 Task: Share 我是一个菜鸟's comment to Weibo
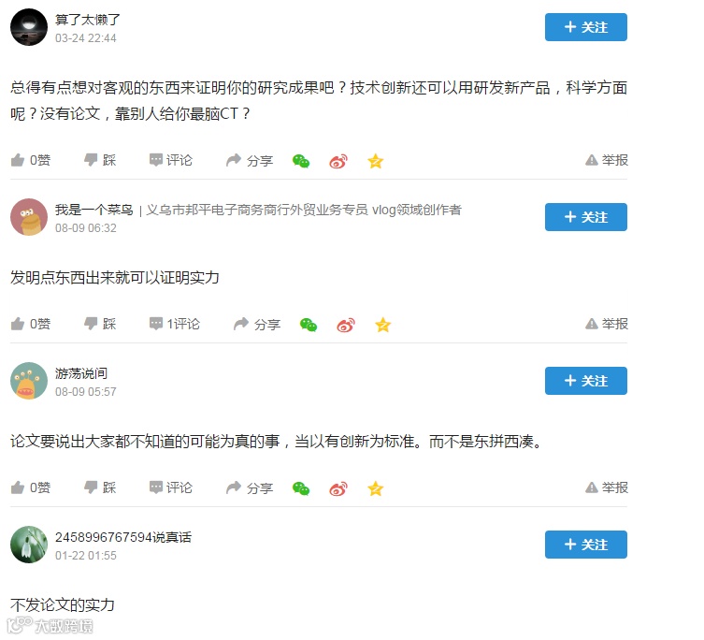346,325
